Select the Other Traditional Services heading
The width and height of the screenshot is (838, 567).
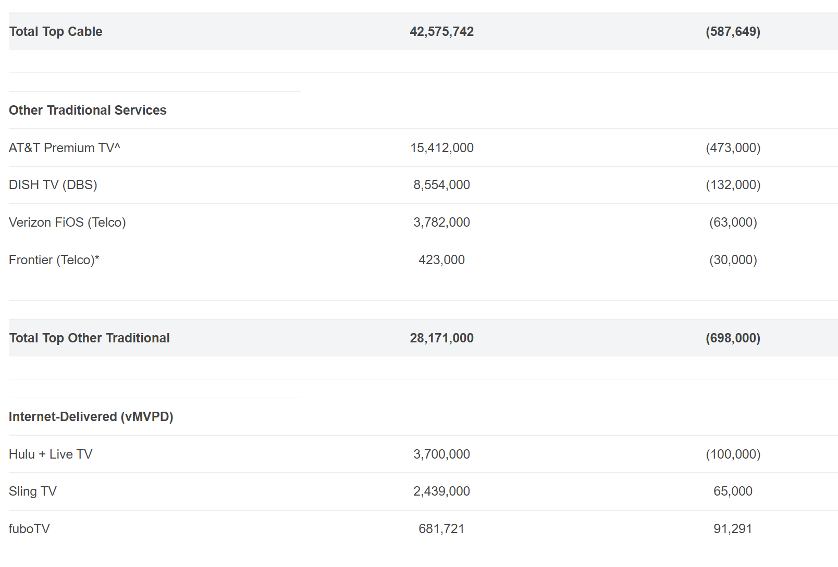point(88,110)
